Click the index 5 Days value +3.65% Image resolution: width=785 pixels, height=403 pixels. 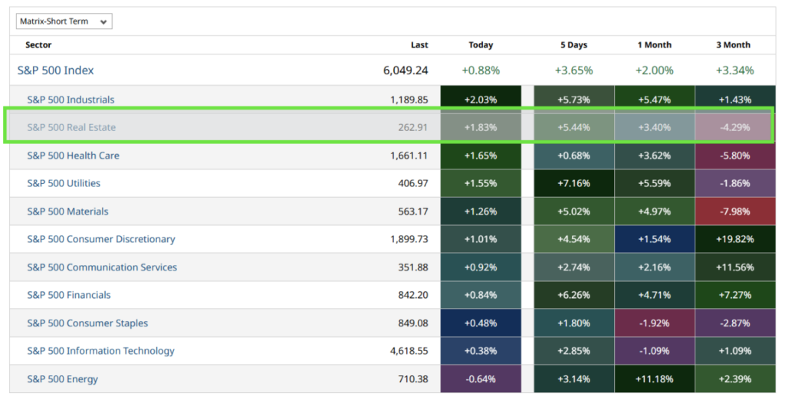(573, 70)
